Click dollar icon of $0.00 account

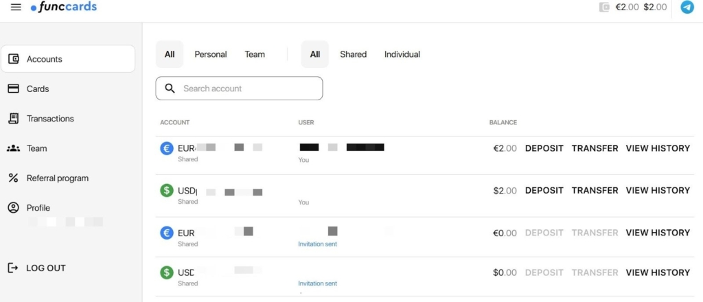(167, 272)
